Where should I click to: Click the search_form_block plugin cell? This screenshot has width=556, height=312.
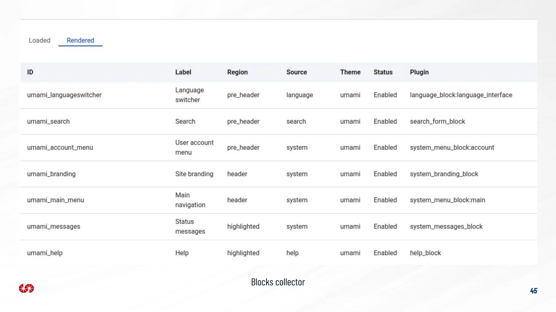tap(437, 122)
